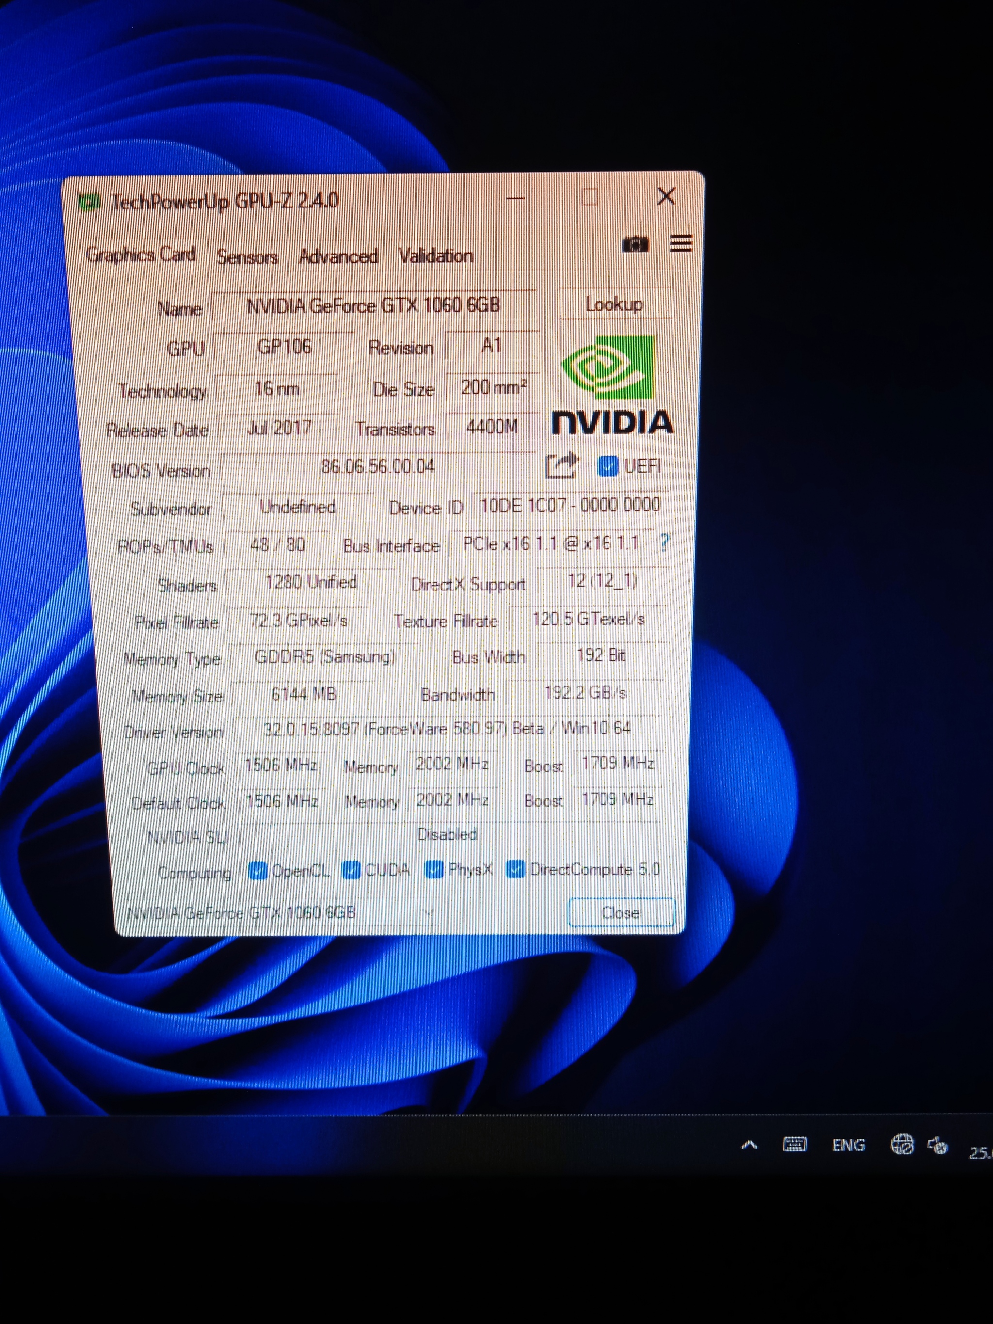Click the screenshot camera icon
Screen dimensions: 993x1324
[635, 244]
